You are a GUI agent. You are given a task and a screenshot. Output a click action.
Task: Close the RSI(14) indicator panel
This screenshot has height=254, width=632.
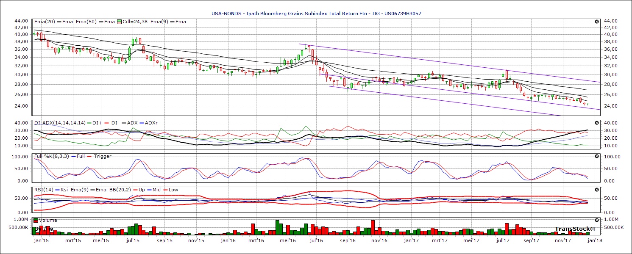click(x=597, y=190)
